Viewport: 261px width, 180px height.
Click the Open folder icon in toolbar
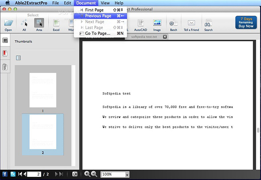coord(8,23)
